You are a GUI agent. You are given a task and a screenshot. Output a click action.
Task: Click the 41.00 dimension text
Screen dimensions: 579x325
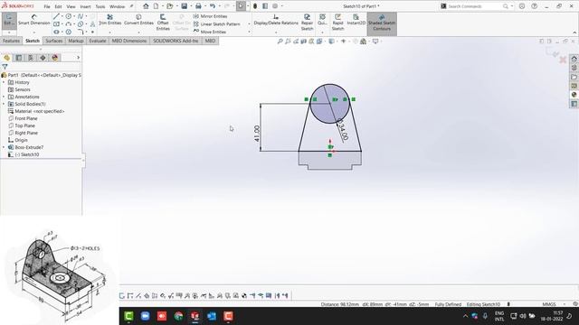point(257,133)
